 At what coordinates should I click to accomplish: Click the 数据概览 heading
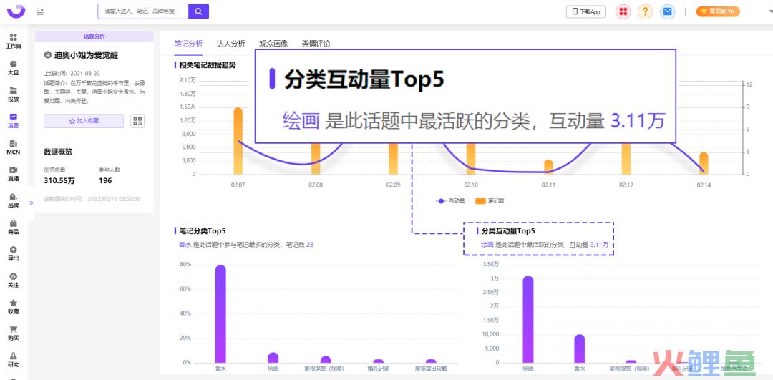[x=58, y=152]
